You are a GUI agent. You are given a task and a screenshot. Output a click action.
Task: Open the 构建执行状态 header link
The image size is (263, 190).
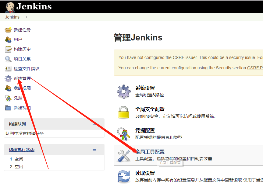coord(22,150)
